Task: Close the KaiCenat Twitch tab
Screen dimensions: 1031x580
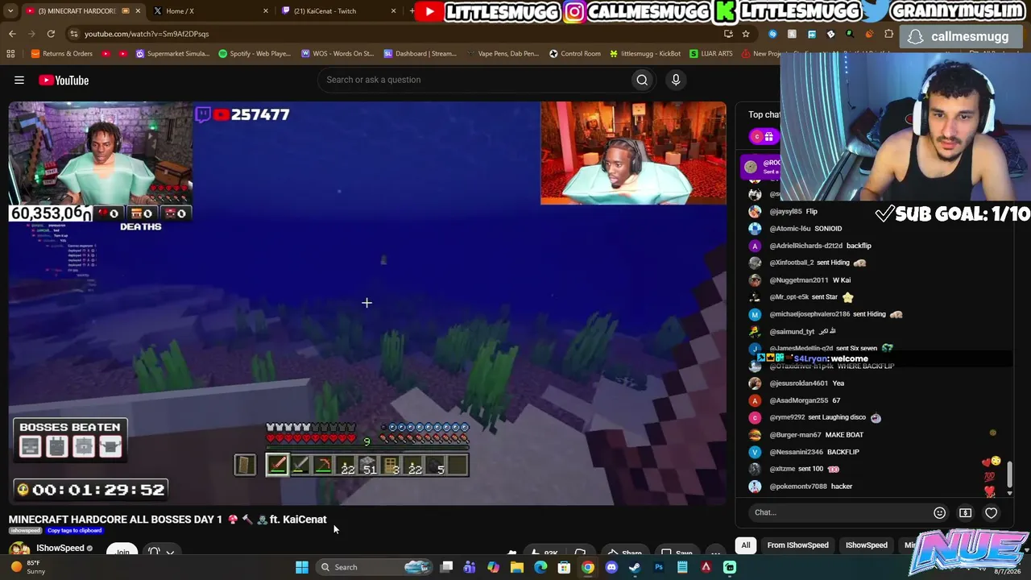Action: tap(393, 11)
